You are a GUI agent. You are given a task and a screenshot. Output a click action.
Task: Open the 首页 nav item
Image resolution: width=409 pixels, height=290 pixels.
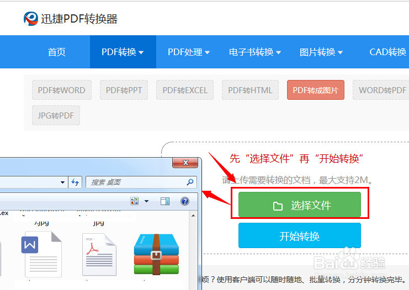pos(57,52)
